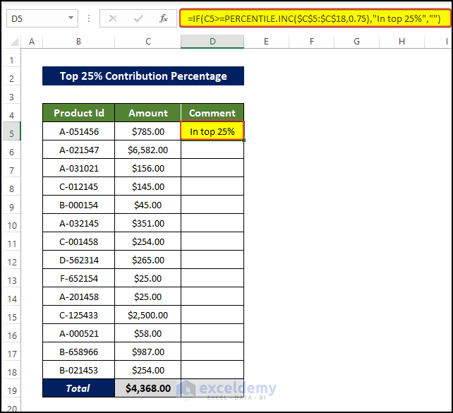Select cell D-562314
The height and width of the screenshot is (413, 453).
click(x=78, y=260)
